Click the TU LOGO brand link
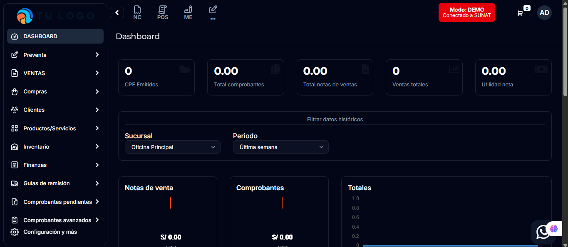568x247 pixels. (55, 16)
